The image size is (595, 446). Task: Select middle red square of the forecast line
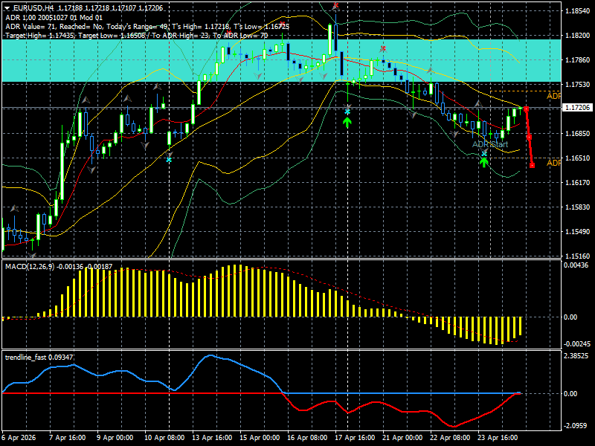click(x=529, y=137)
